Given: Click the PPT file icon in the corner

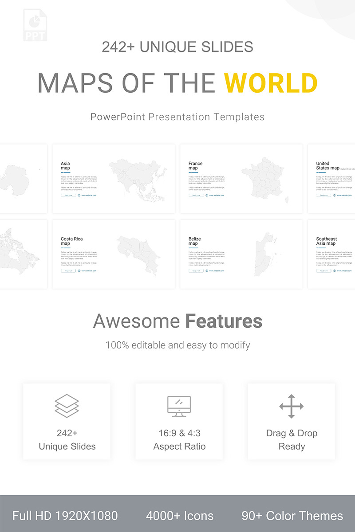Looking at the screenshot, I should [x=35, y=24].
